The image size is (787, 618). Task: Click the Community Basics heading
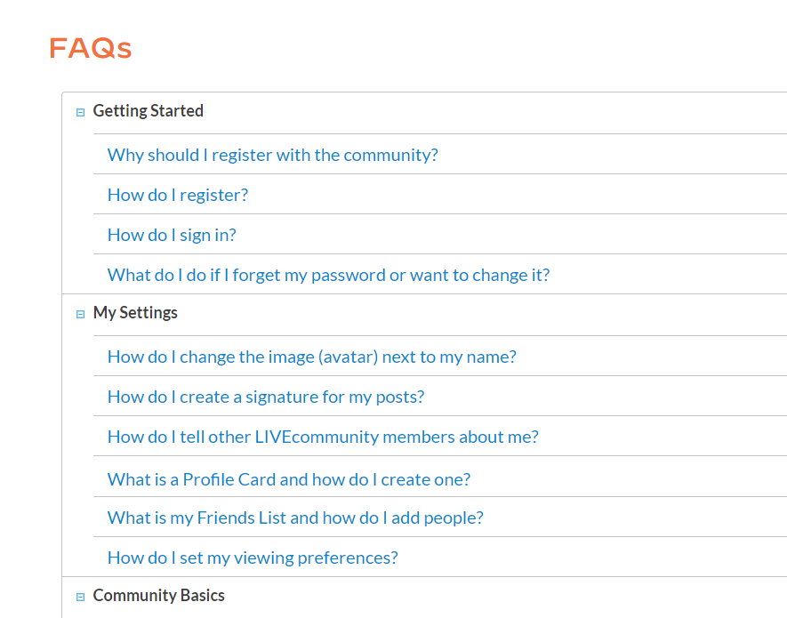point(158,596)
